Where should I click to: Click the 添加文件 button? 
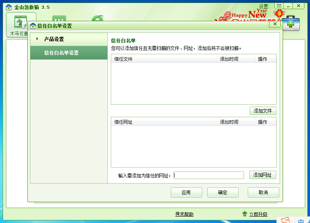263,111
